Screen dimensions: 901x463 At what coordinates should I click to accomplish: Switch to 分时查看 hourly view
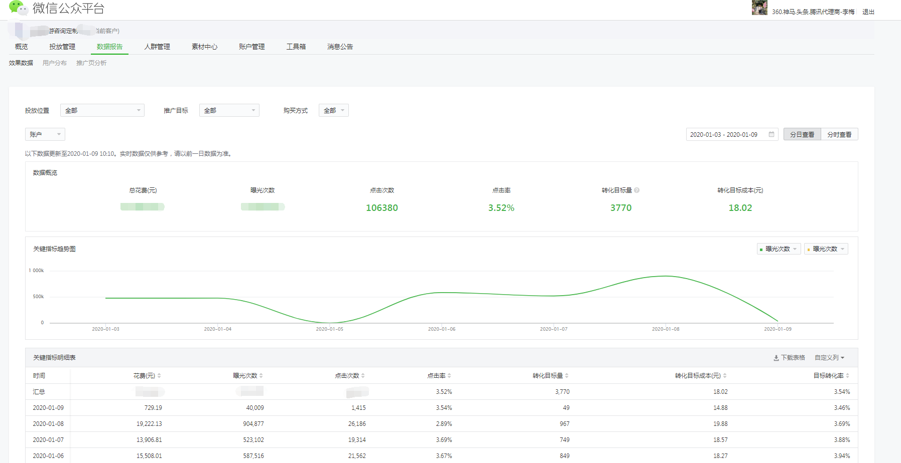click(839, 134)
